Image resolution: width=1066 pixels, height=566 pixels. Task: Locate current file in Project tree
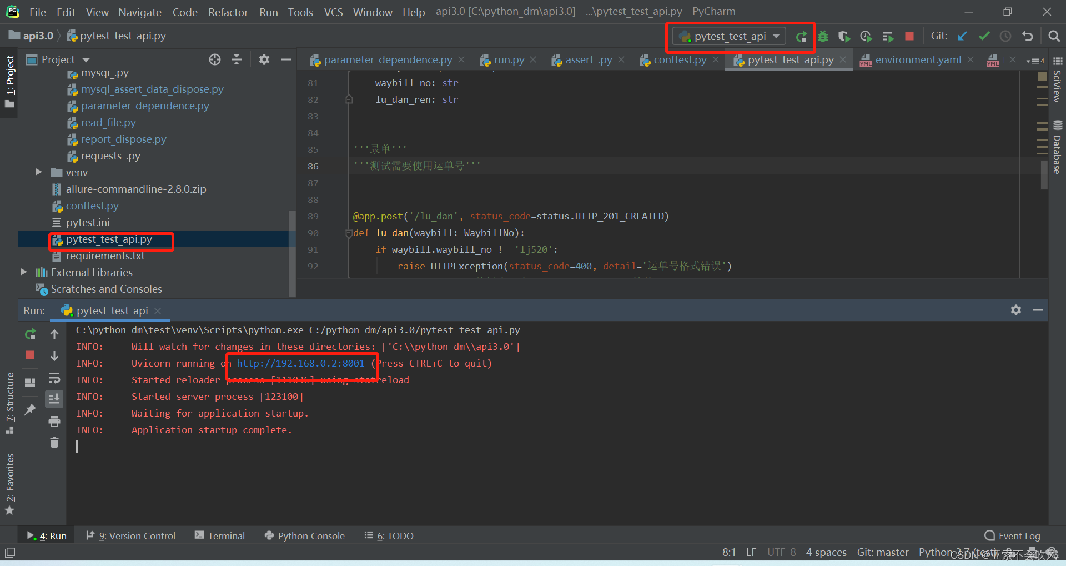[215, 59]
